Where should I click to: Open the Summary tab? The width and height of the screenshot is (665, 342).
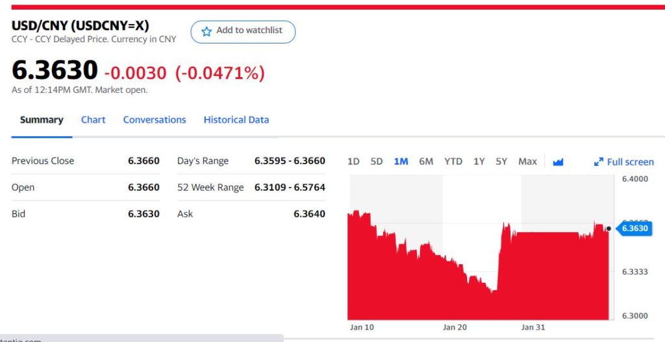point(42,120)
